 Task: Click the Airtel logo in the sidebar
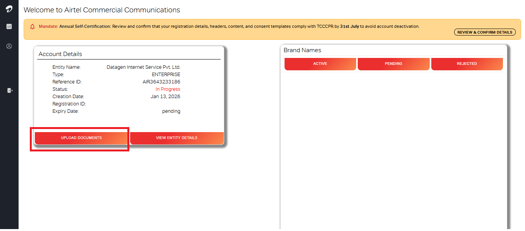9,9
